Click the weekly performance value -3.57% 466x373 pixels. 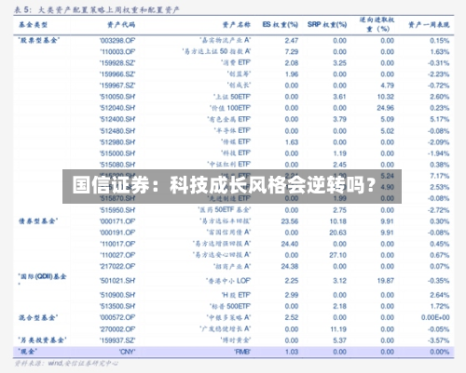click(438, 340)
